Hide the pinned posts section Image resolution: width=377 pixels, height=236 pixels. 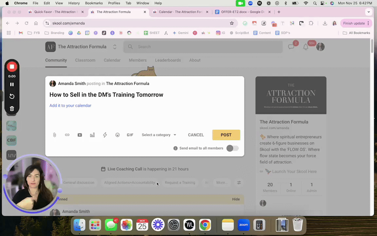point(236,199)
